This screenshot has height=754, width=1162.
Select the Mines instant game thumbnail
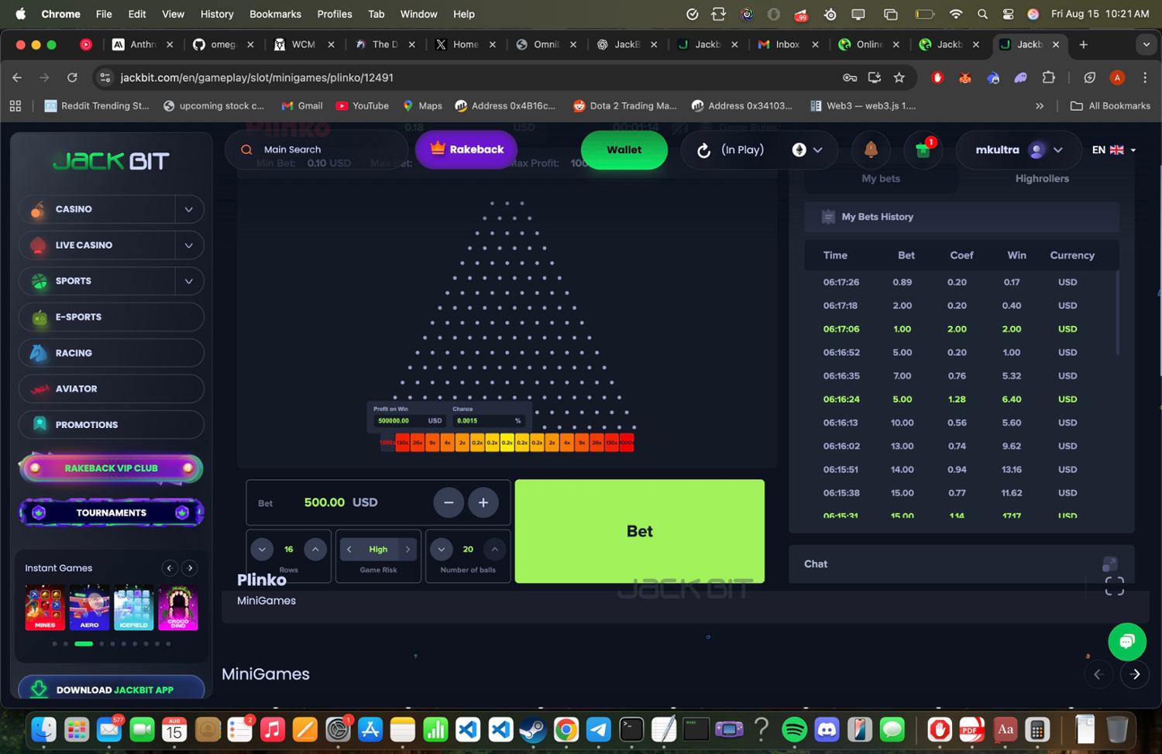tap(45, 607)
